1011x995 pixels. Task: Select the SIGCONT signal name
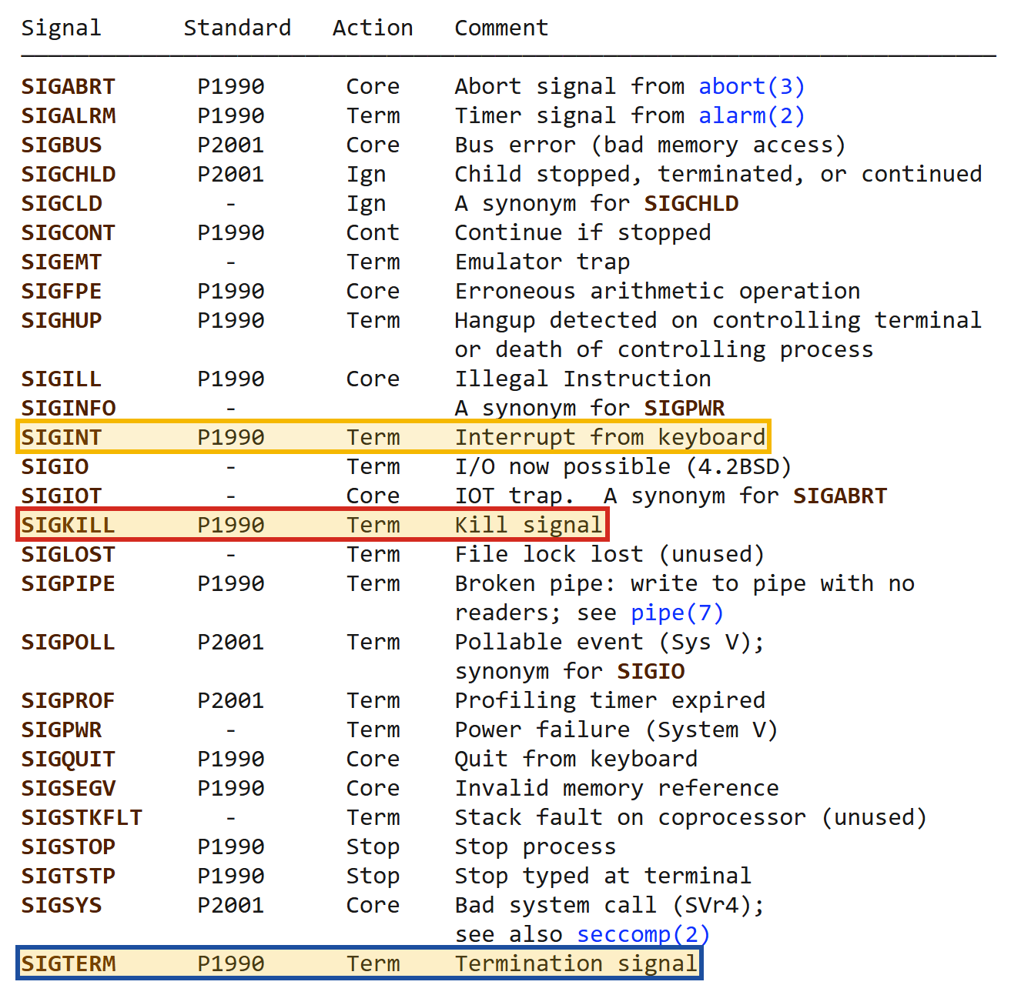click(x=69, y=232)
